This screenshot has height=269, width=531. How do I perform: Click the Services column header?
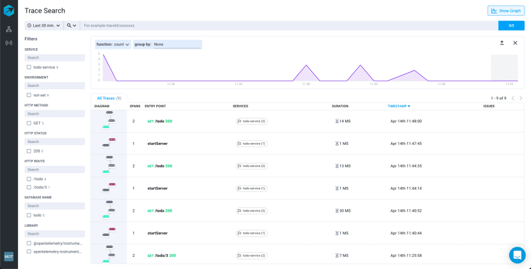point(240,106)
